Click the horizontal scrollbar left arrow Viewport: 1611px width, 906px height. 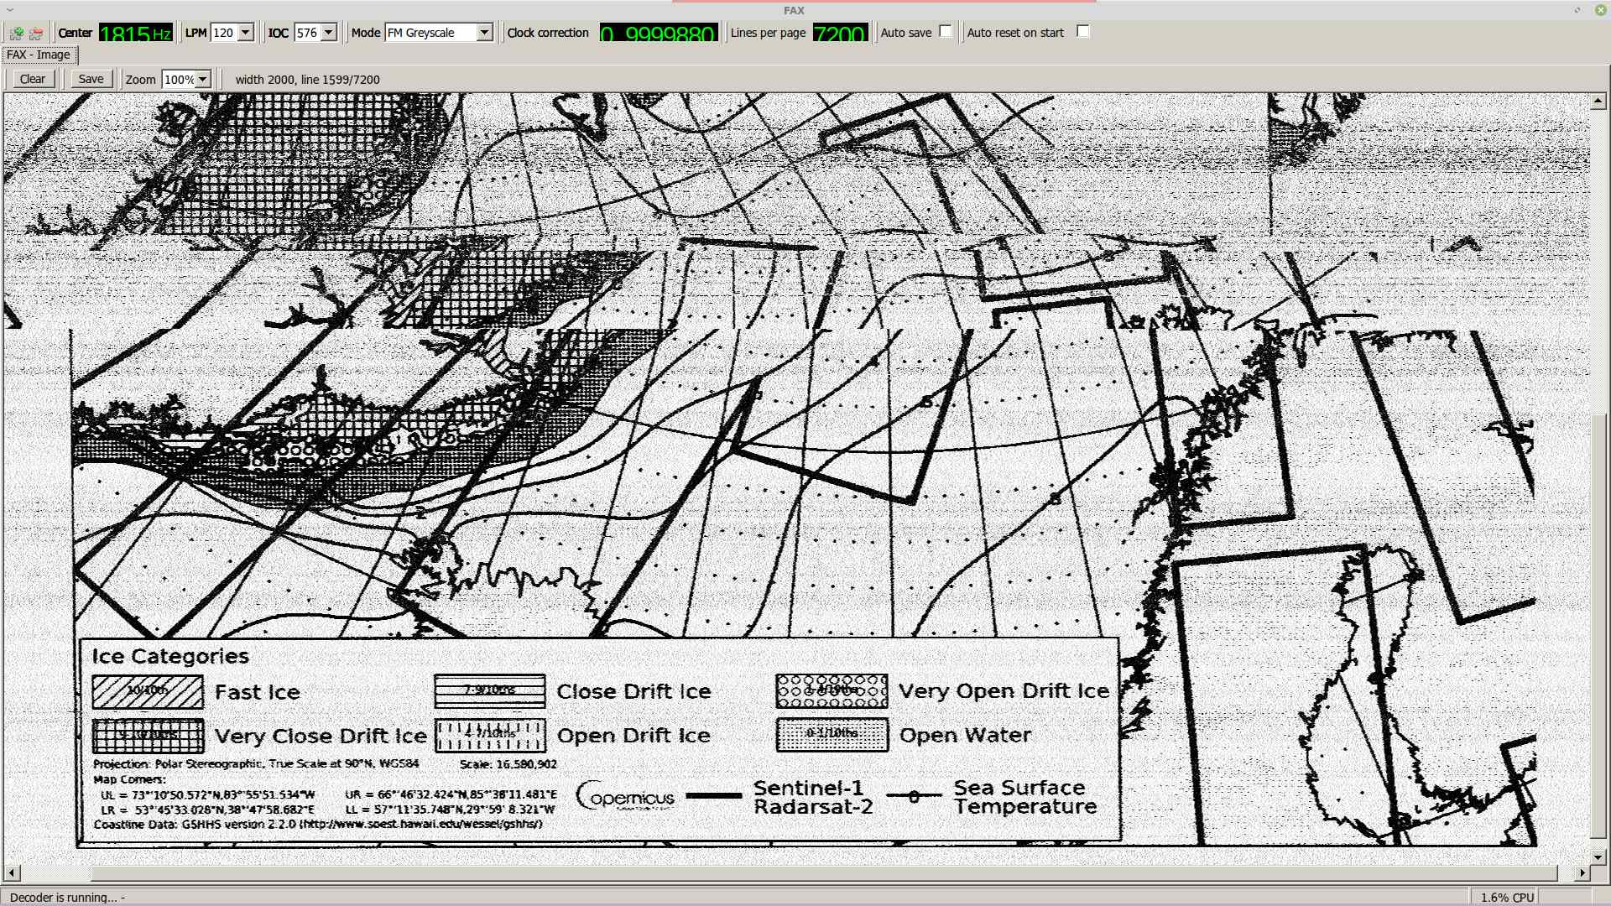pyautogui.click(x=11, y=873)
